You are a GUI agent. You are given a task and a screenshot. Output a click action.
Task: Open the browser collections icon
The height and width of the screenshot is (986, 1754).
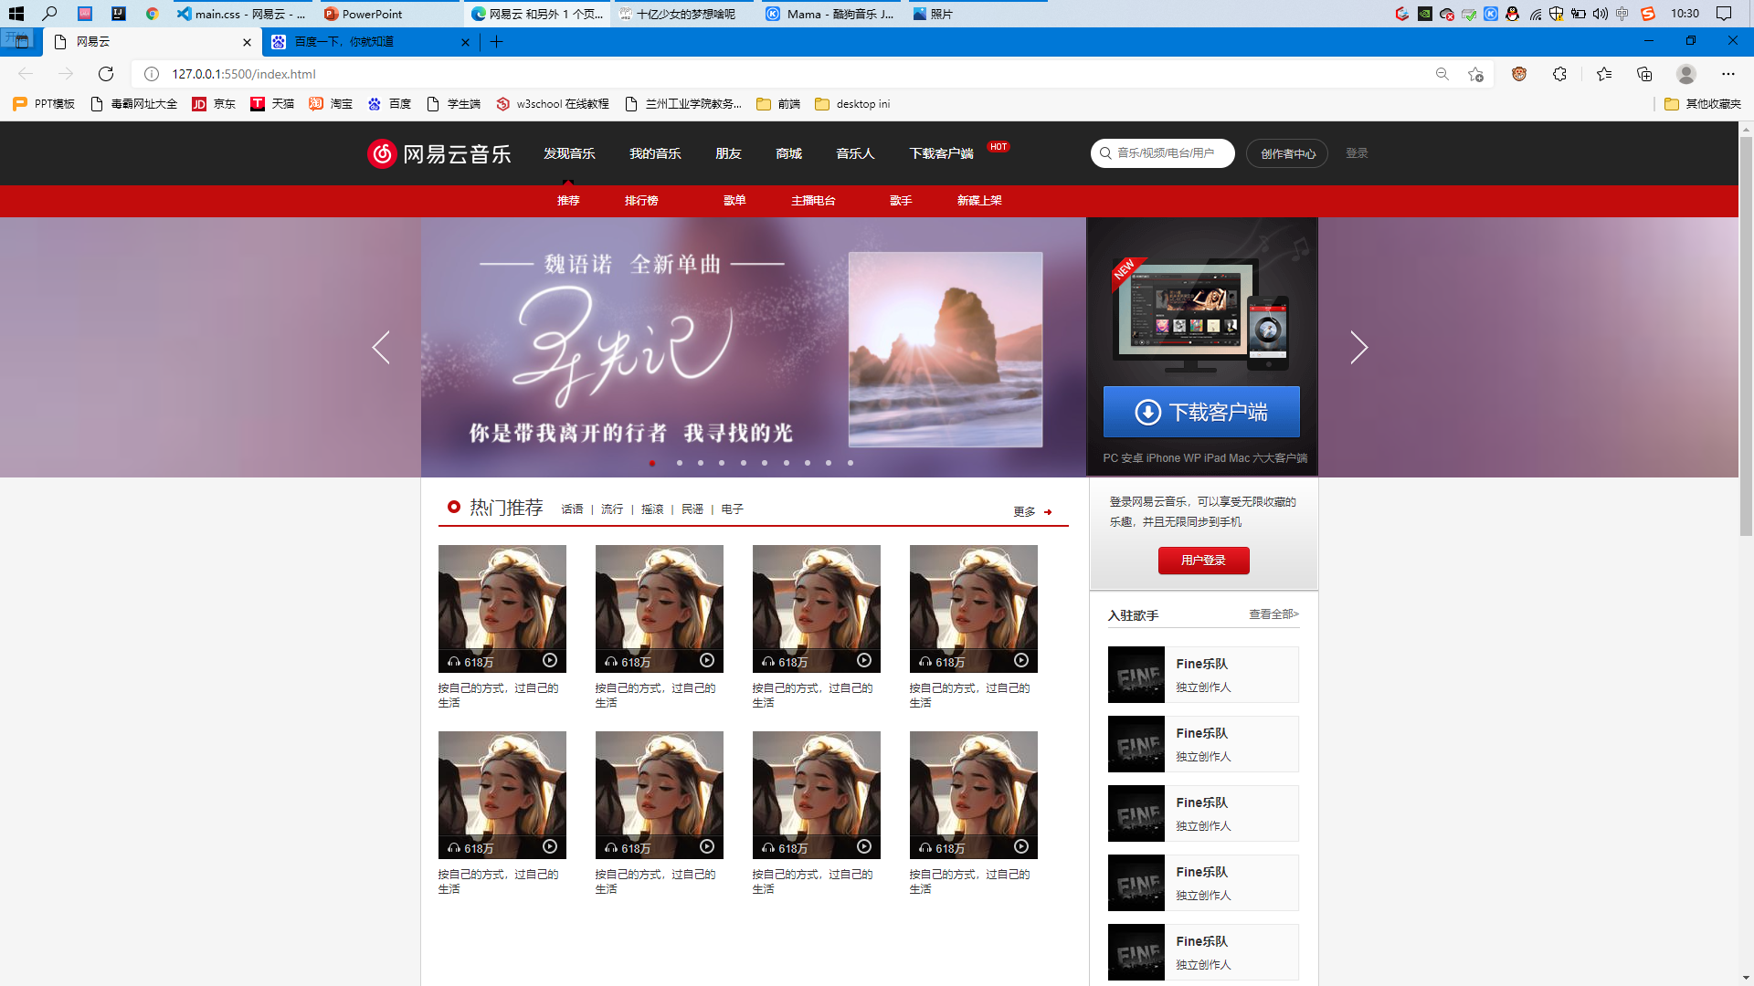point(1644,74)
